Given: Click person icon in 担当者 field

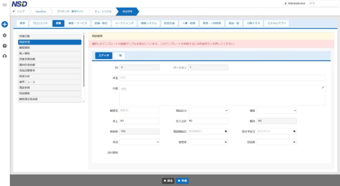Looking at the screenshot, I should click(294, 142).
